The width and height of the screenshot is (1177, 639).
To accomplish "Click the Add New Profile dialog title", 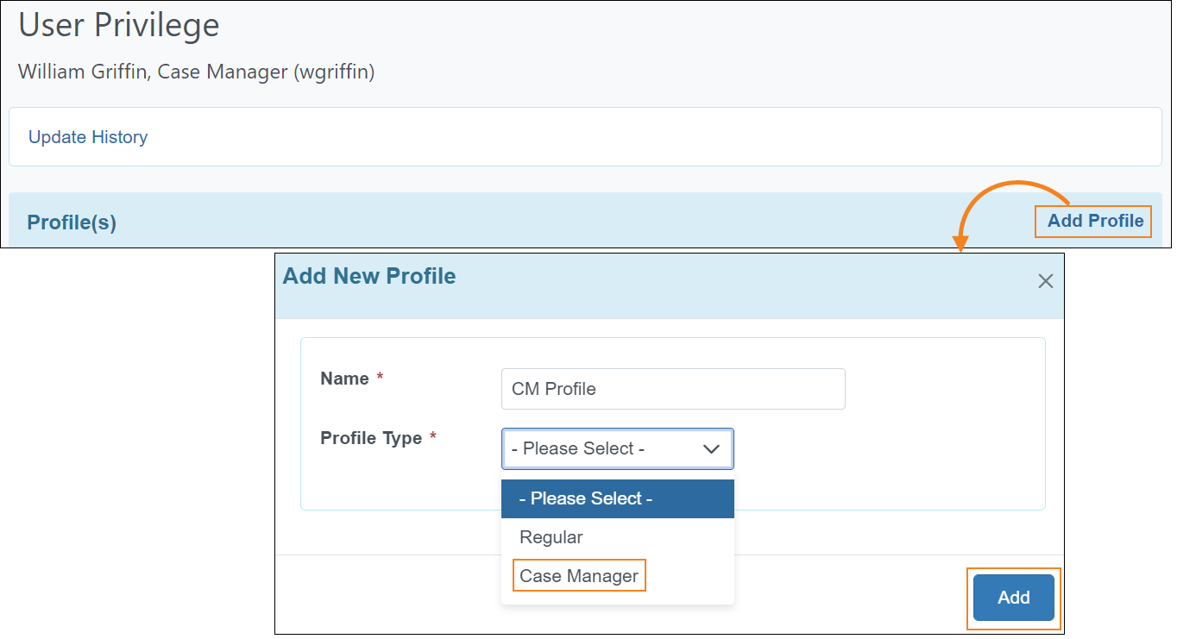I will tap(368, 276).
